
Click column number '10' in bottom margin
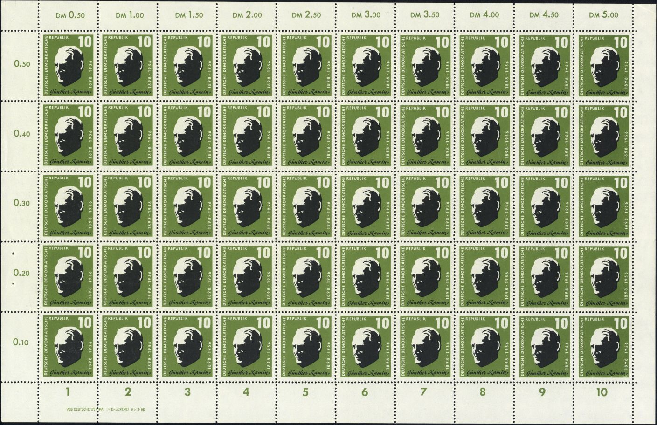[x=602, y=392]
